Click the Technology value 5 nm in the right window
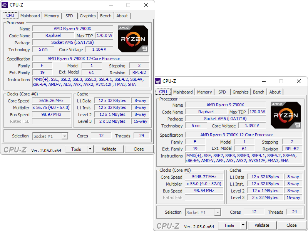 pos(196,126)
